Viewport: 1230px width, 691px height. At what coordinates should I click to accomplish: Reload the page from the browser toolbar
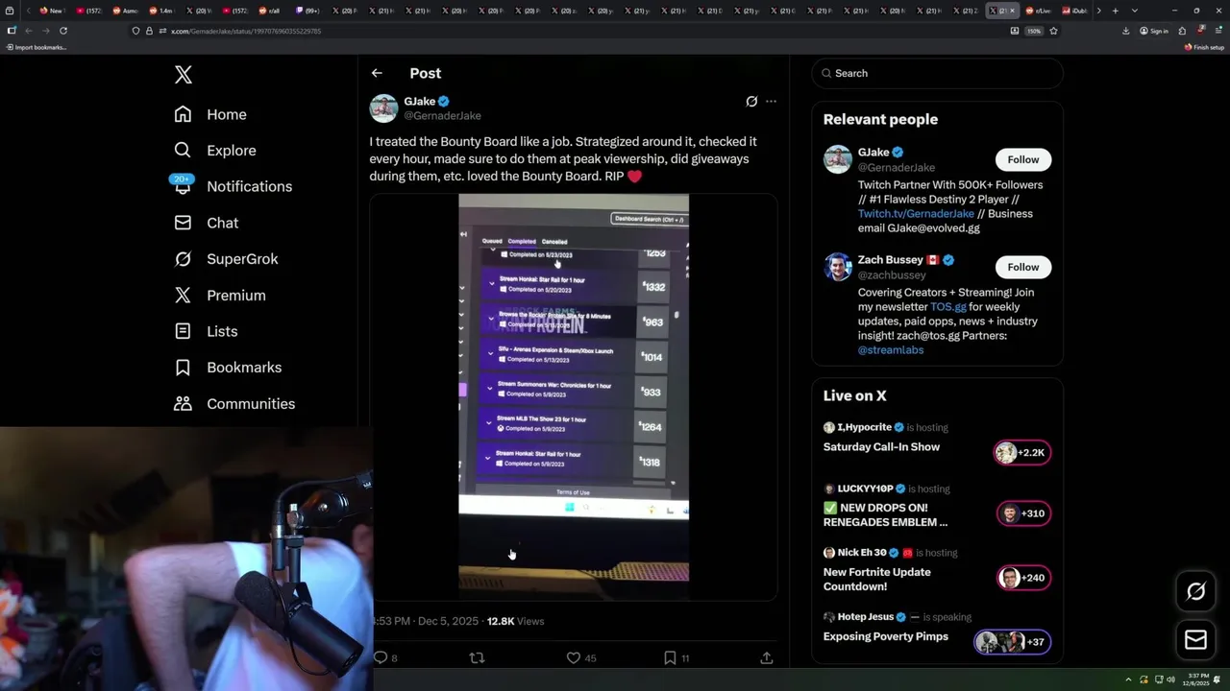pyautogui.click(x=63, y=31)
